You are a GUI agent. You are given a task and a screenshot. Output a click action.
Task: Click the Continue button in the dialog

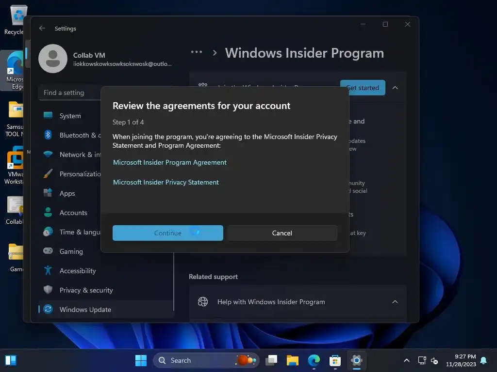coord(167,233)
